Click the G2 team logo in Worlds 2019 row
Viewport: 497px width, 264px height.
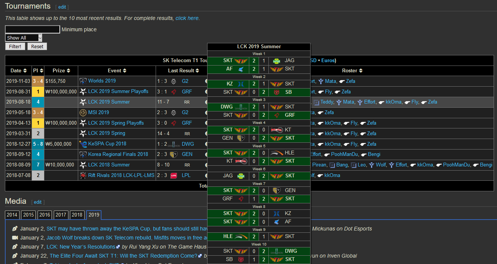point(174,81)
